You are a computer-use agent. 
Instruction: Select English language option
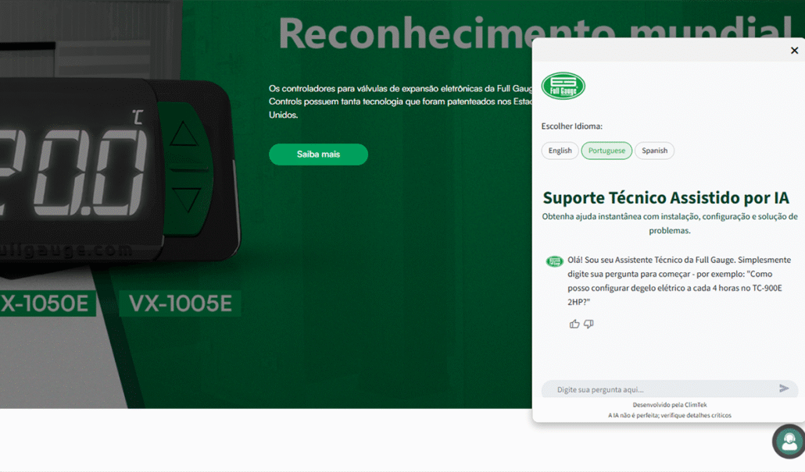560,151
